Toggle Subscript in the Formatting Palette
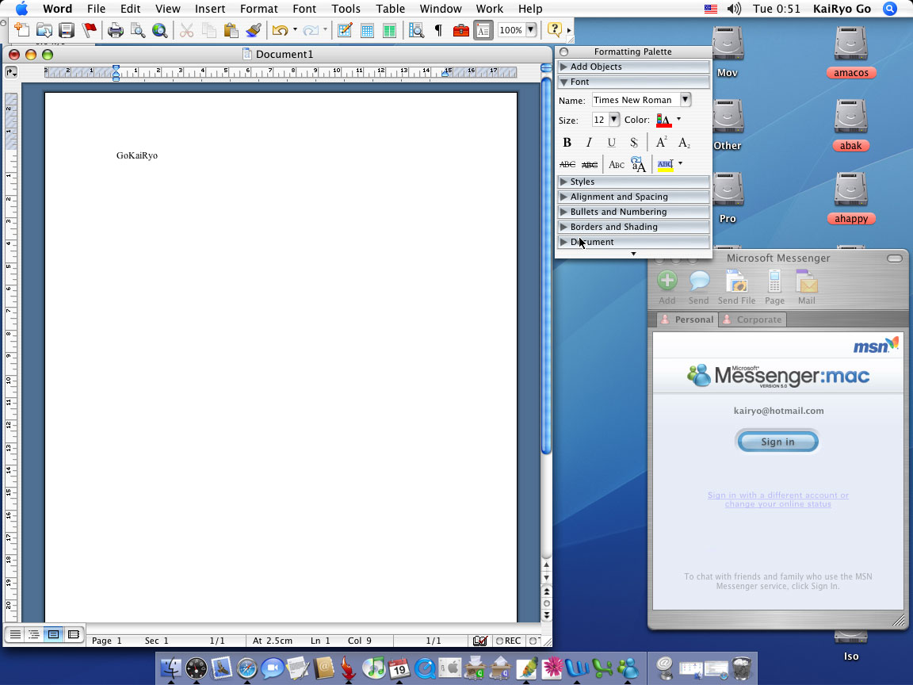 click(684, 143)
